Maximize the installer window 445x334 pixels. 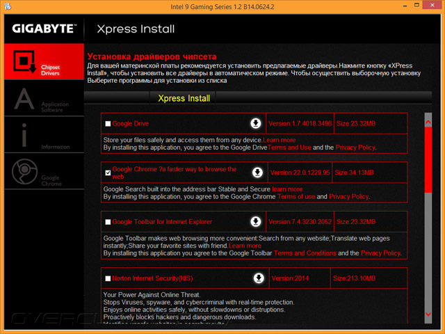(x=416, y=6)
